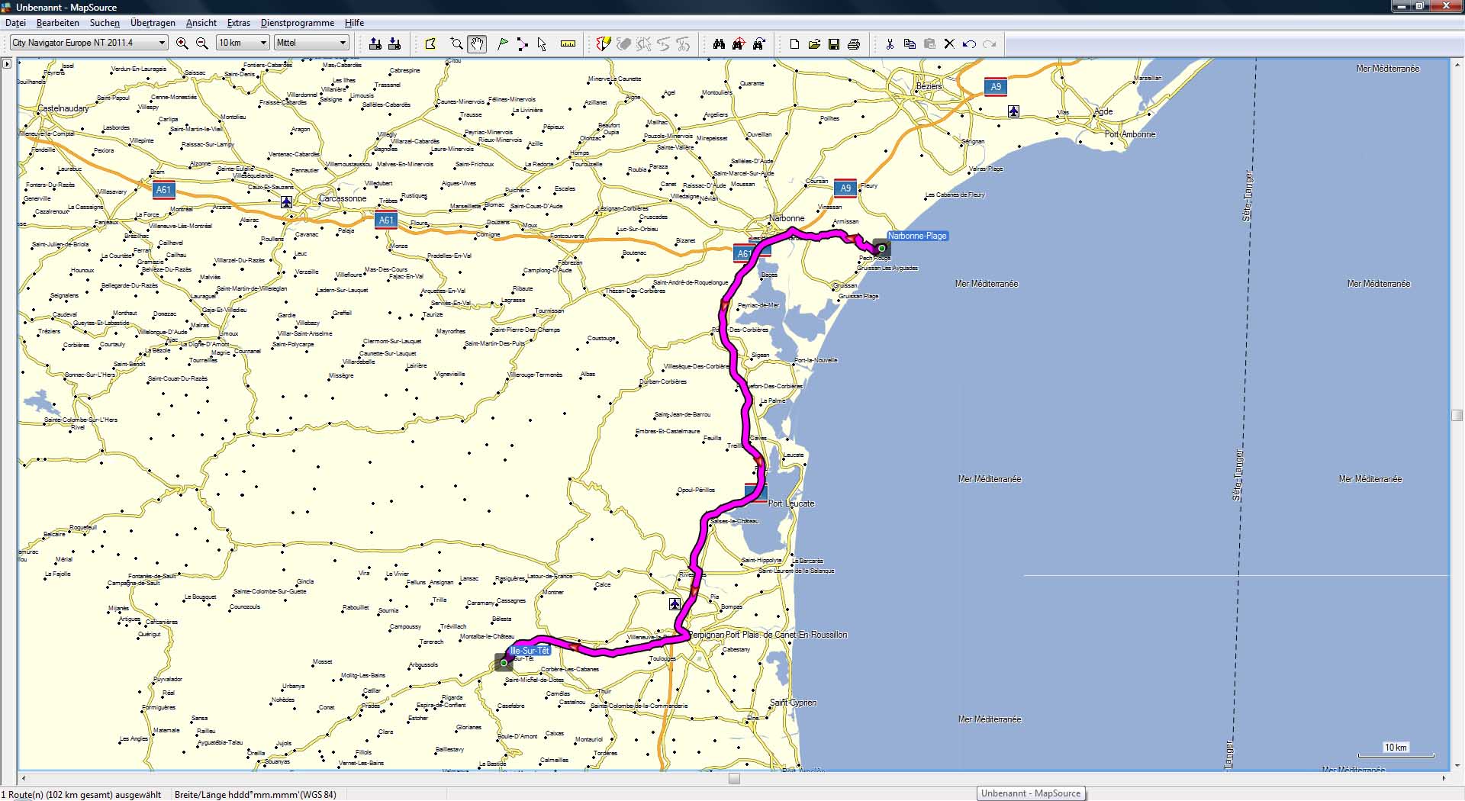
Task: Click the Find Nearest Places icon
Action: pyautogui.click(x=739, y=43)
